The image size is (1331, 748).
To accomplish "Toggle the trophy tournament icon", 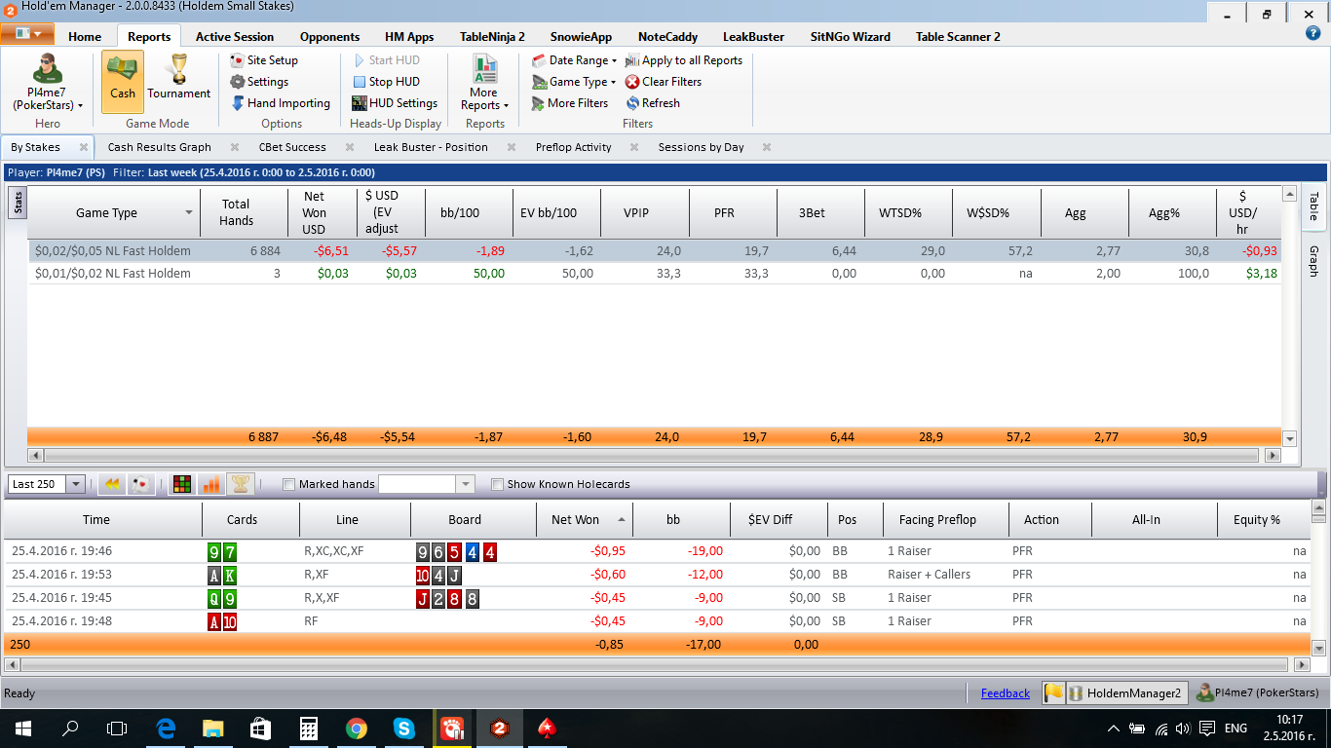I will (x=240, y=484).
